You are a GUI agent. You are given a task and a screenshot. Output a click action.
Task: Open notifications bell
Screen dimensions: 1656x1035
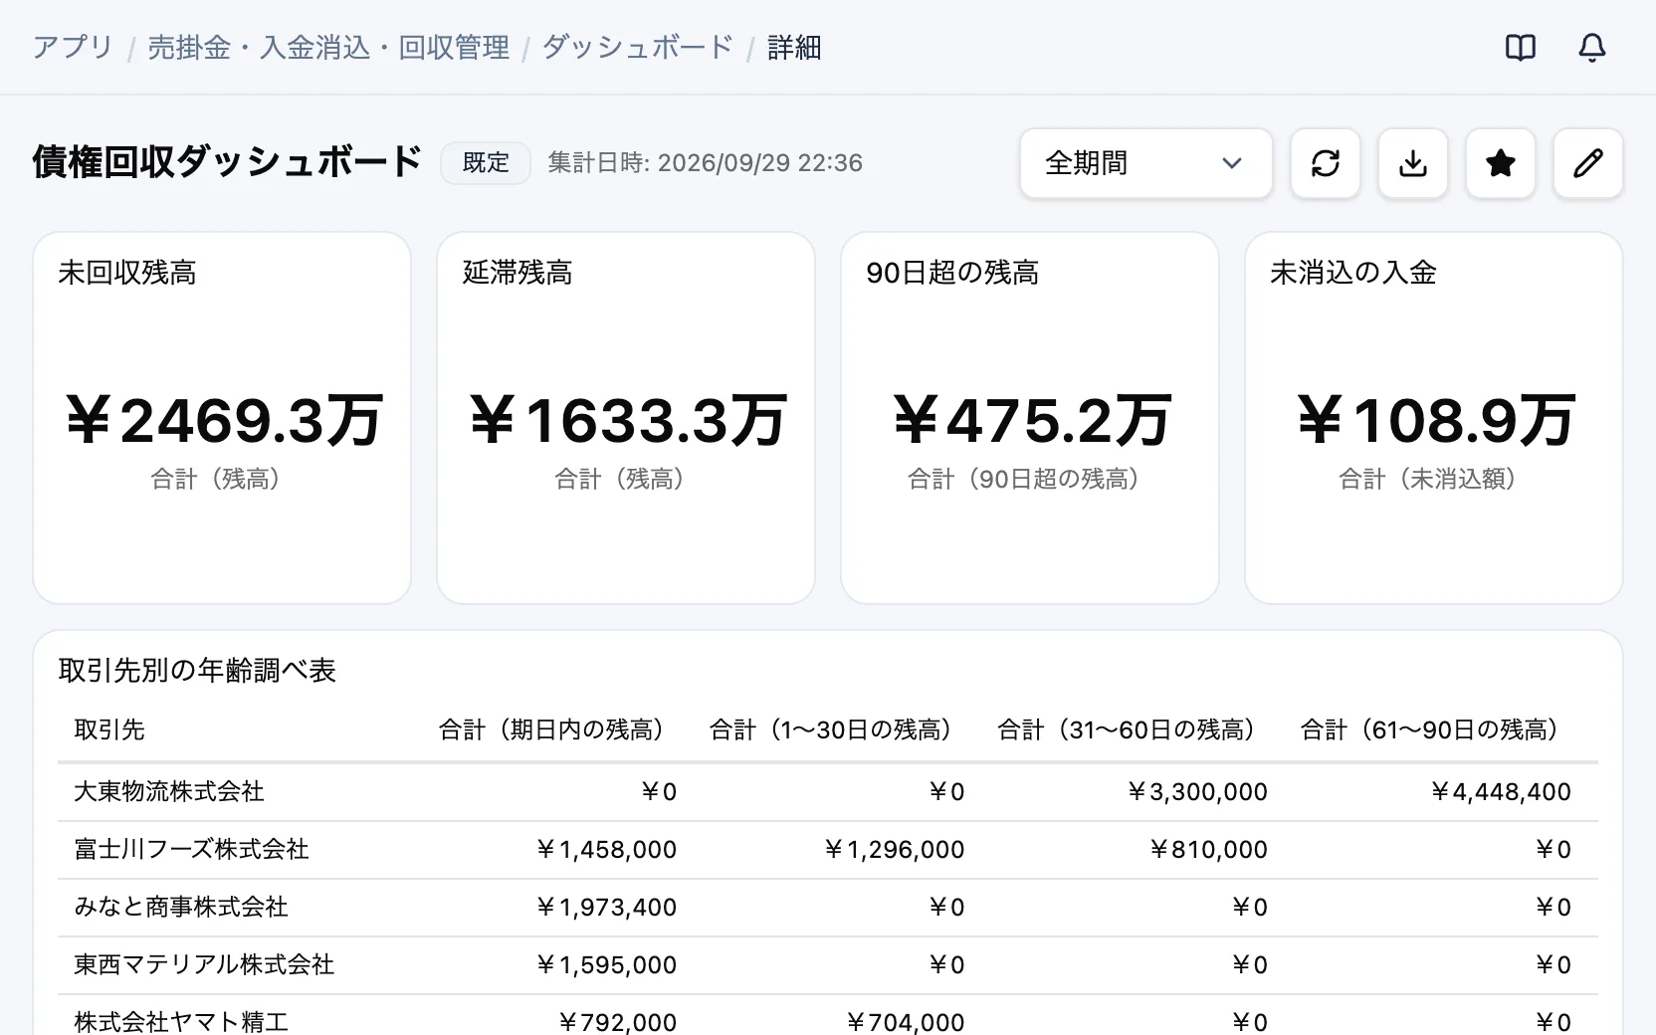point(1591,47)
